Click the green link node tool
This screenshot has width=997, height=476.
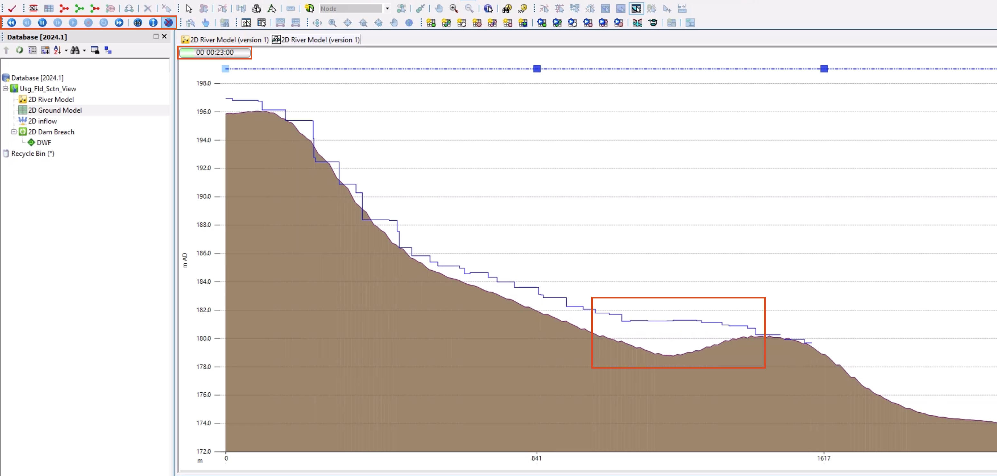coord(80,8)
